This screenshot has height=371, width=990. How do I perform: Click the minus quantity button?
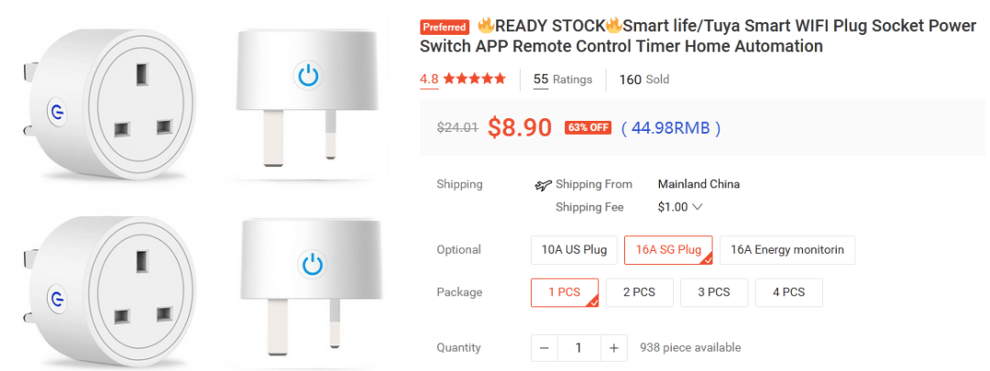click(544, 348)
